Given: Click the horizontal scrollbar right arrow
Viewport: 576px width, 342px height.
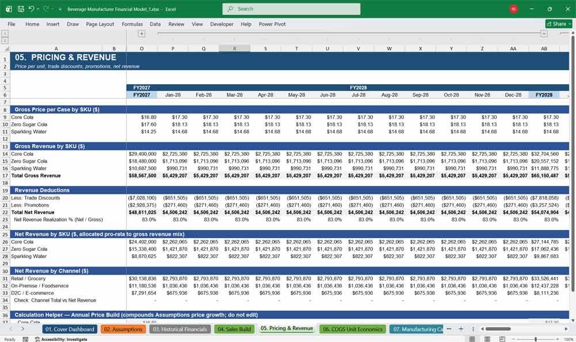Looking at the screenshot, I should coord(566,329).
